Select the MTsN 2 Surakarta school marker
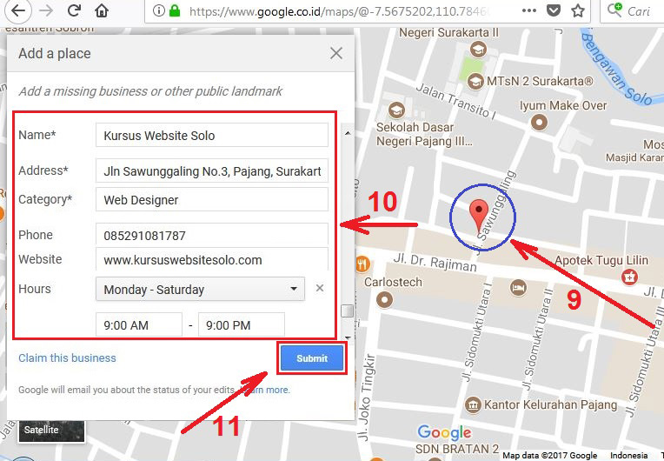 (475, 81)
